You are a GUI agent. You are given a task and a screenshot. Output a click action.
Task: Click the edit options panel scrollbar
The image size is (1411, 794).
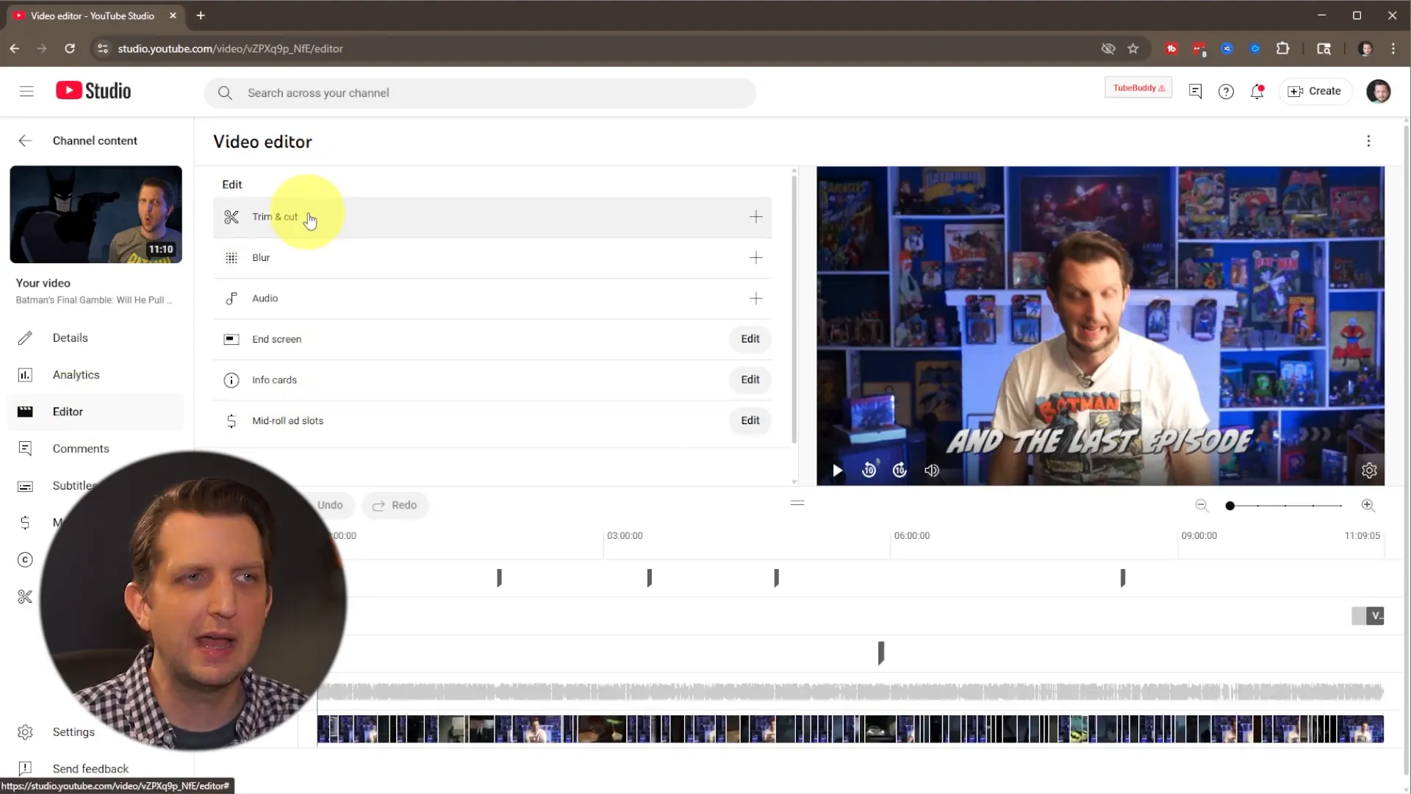pos(794,309)
